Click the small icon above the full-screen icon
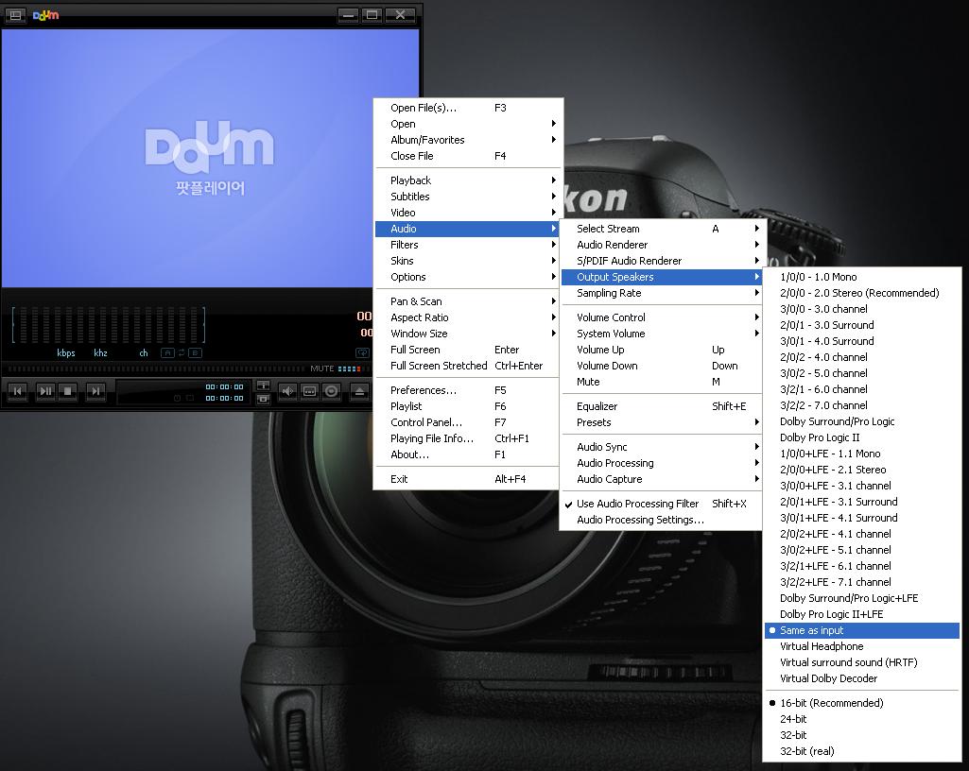The width and height of the screenshot is (969, 771). click(x=263, y=385)
